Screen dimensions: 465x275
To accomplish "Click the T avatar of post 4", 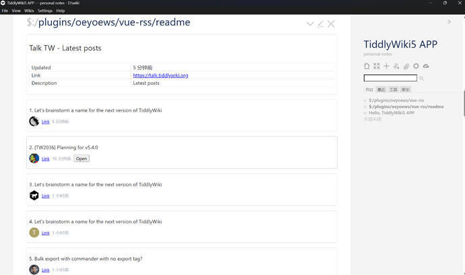I will point(34,233).
